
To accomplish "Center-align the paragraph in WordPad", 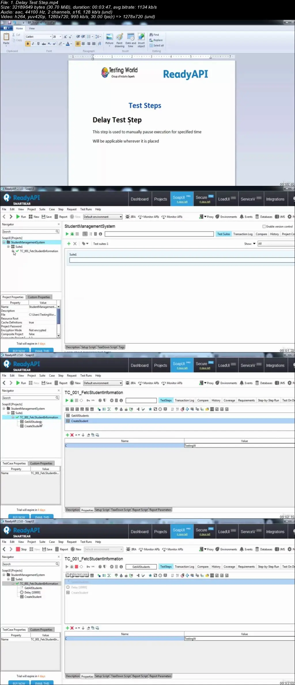I will point(83,44).
